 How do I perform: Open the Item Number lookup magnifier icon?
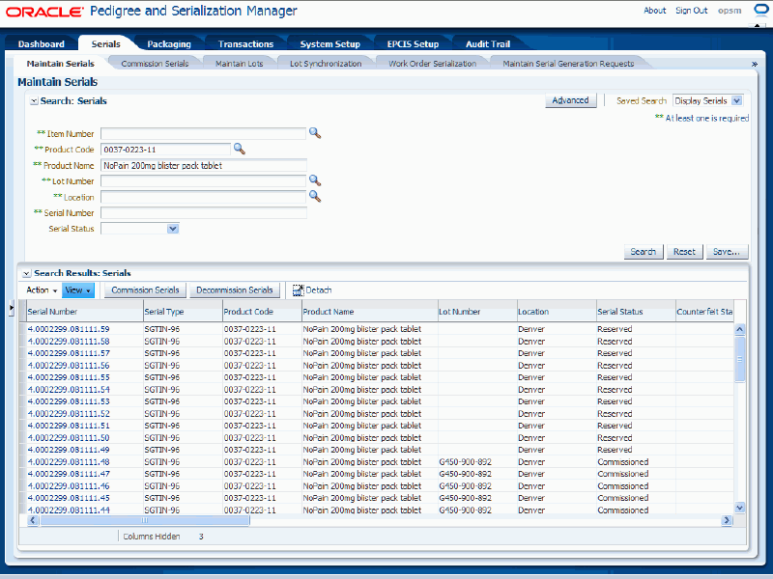point(315,133)
